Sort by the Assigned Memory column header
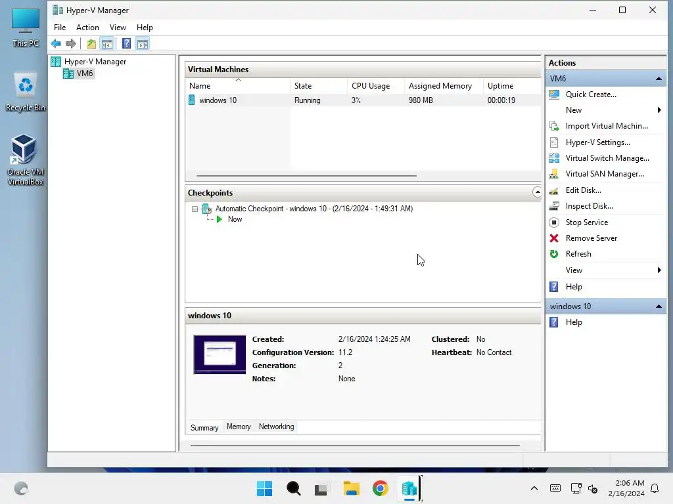Screen dimensions: 673x504 coord(444,86)
